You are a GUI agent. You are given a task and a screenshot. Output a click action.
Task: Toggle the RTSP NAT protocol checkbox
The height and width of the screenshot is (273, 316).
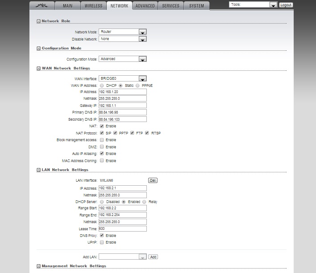[147, 133]
